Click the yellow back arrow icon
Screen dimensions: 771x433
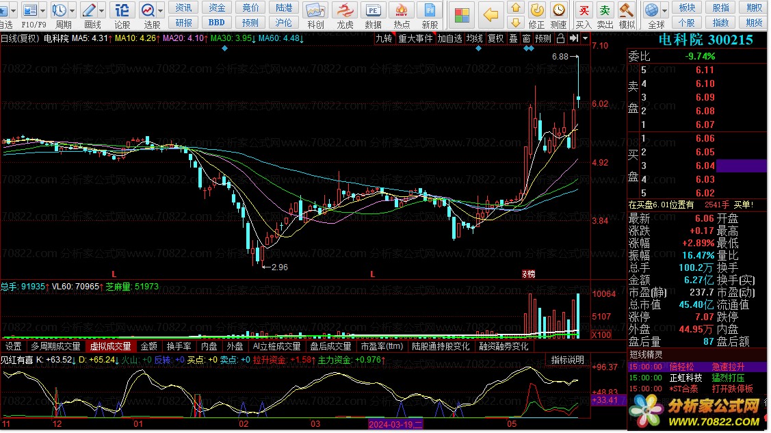click(x=491, y=15)
